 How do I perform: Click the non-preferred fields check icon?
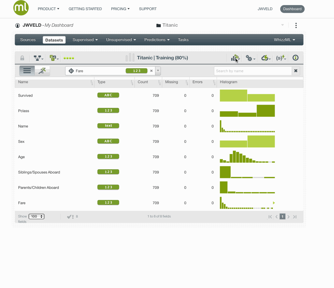click(70, 217)
